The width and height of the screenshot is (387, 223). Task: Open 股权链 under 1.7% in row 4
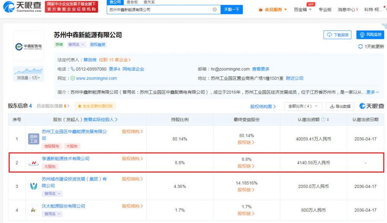coord(246,214)
